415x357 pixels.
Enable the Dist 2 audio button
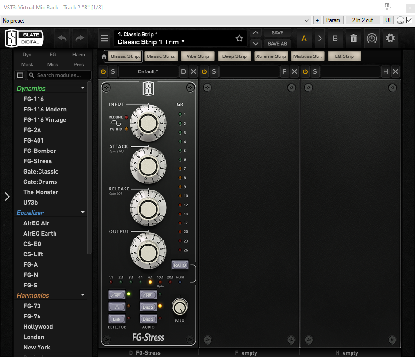[x=149, y=307]
